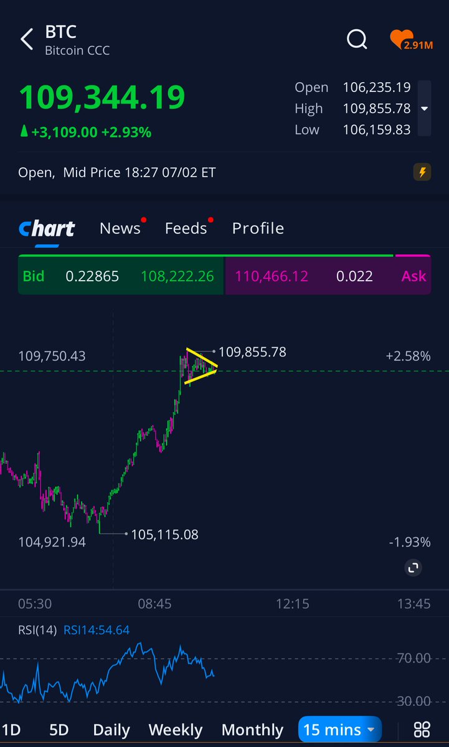This screenshot has height=747, width=449.
Task: Tap Low value 106,159.83
Action: 377,129
